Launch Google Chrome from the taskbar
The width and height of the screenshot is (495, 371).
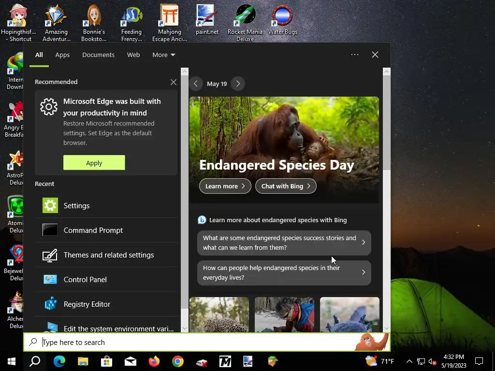coord(178,361)
